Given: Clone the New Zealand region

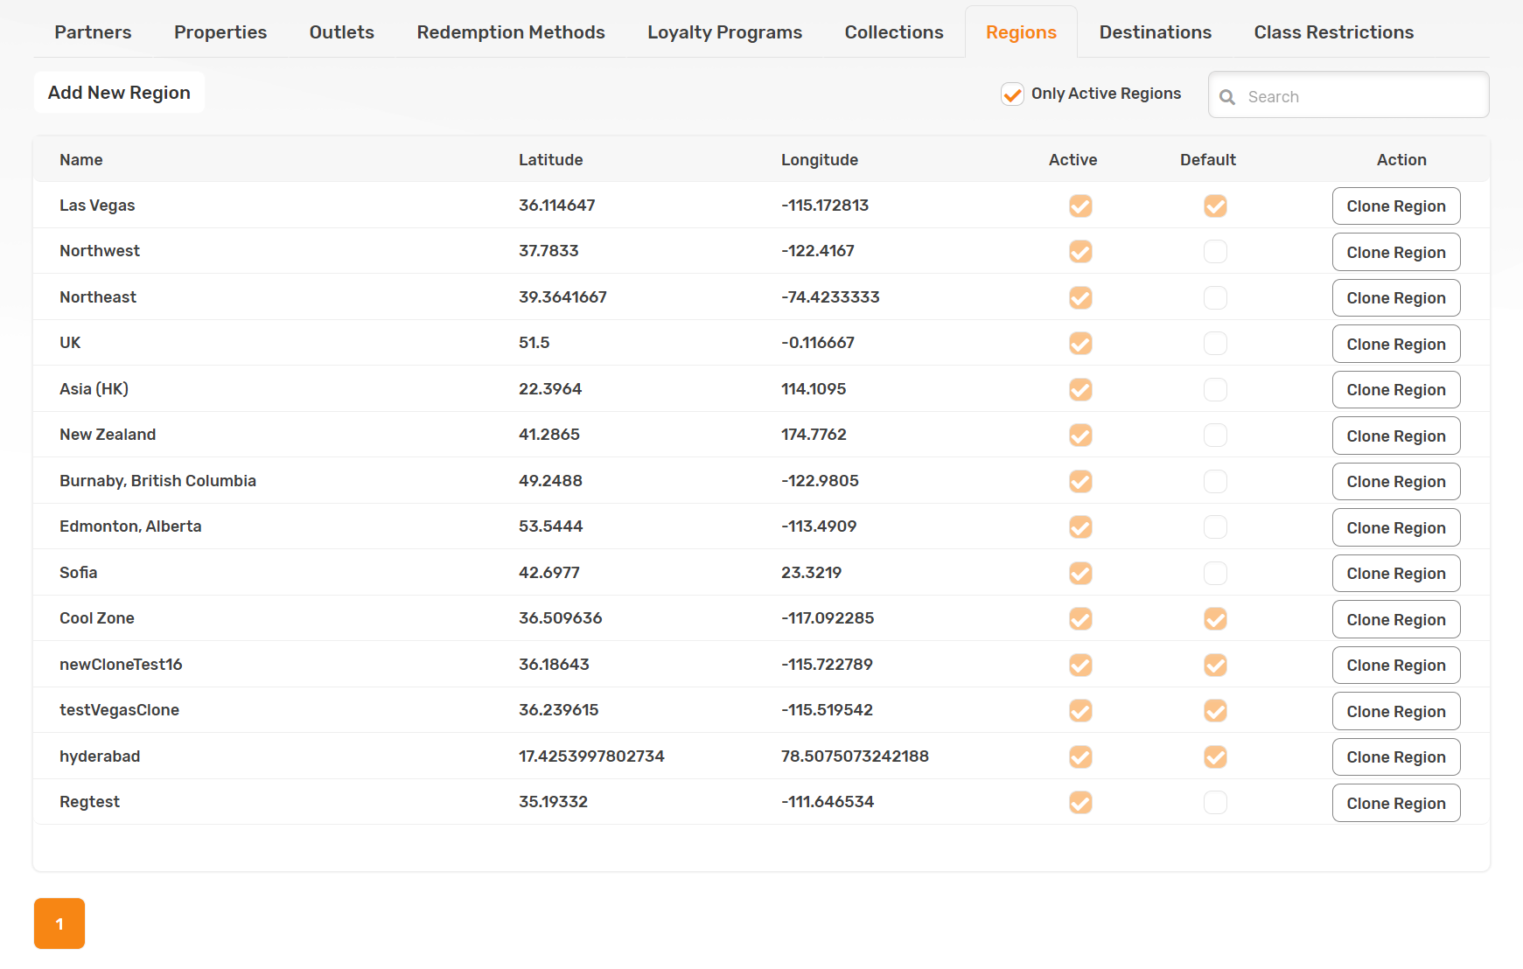Looking at the screenshot, I should tap(1395, 436).
